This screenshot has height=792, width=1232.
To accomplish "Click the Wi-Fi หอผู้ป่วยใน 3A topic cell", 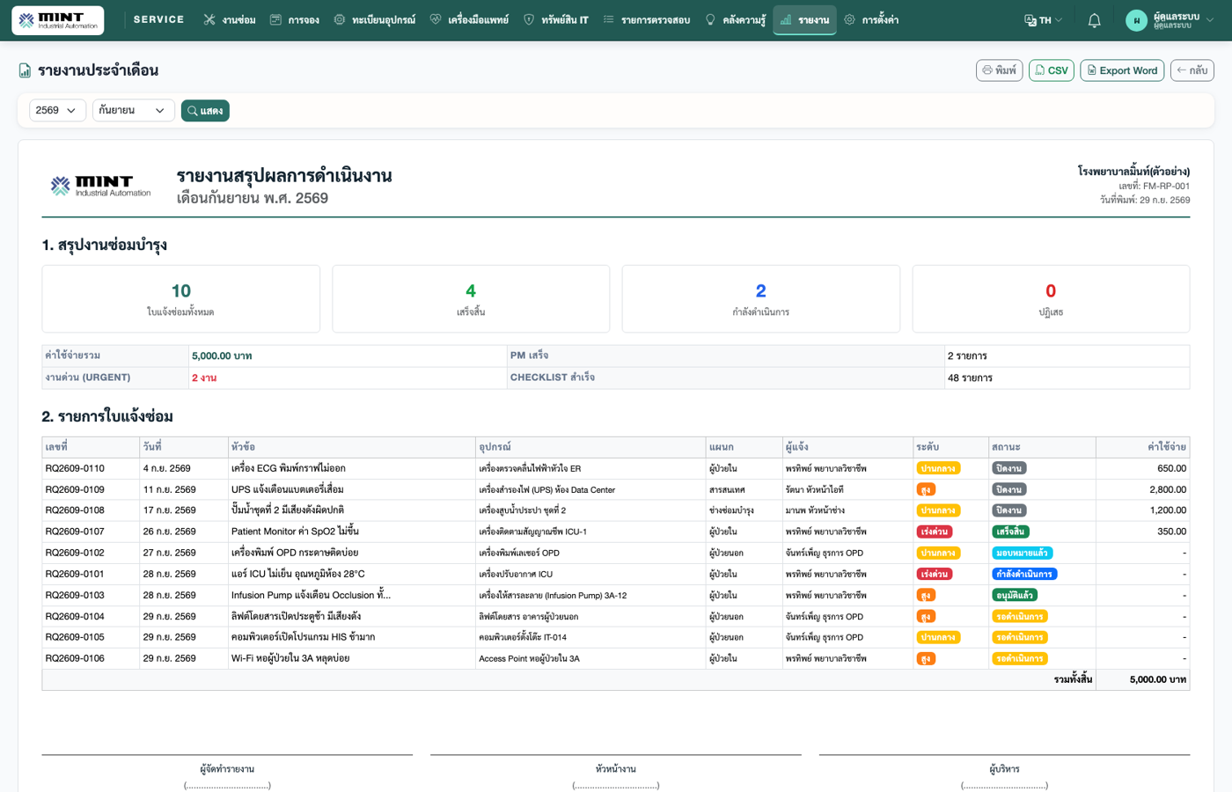I will click(351, 658).
